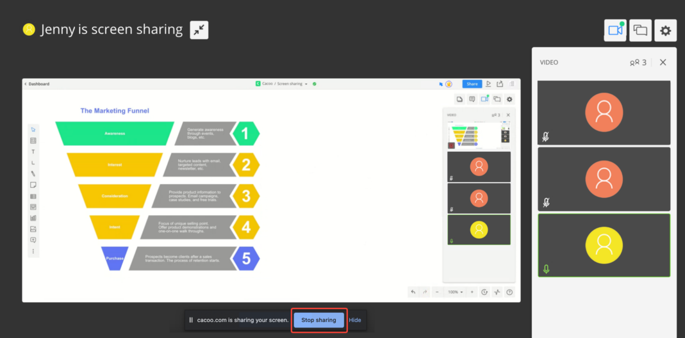685x338 pixels.
Task: Toggle the yellow participant's microphone off
Action: pos(546,269)
